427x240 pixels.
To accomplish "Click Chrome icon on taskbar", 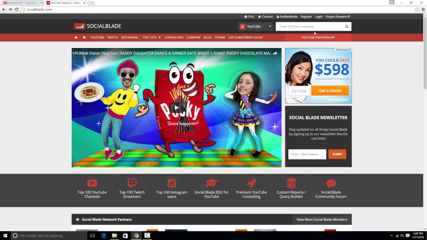I will (x=136, y=236).
